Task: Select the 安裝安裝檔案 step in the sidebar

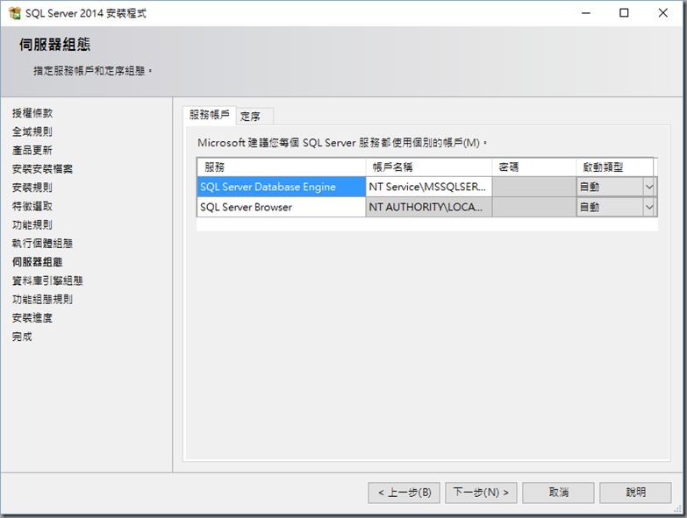Action: point(42,169)
